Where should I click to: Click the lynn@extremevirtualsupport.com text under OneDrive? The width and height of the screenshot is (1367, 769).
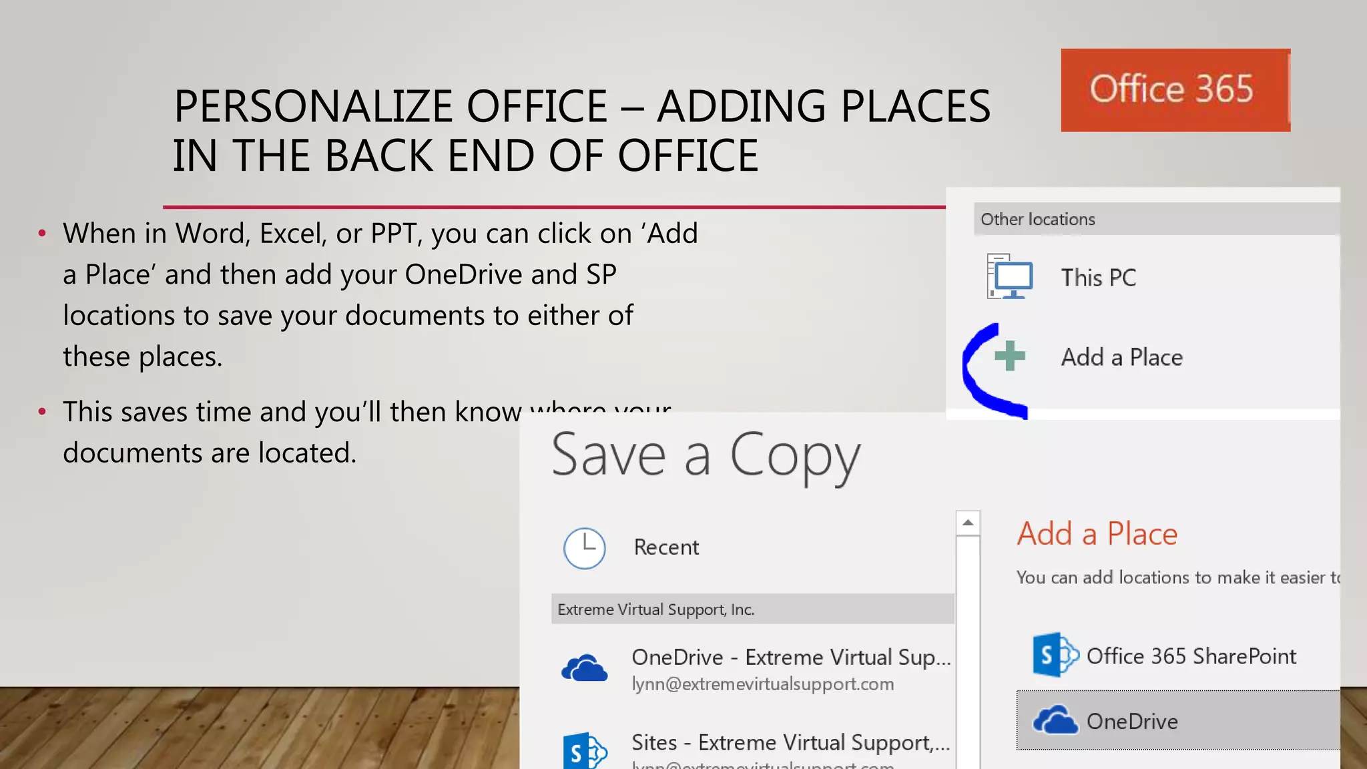[763, 684]
